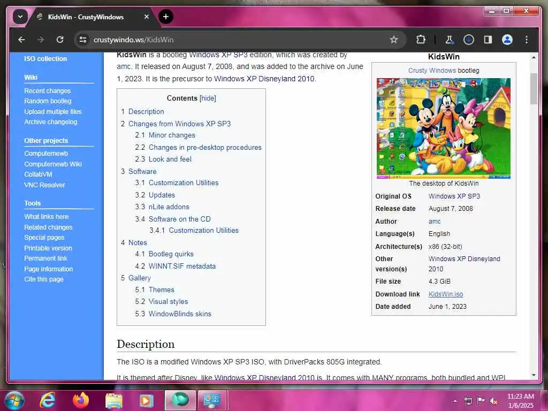Screen dimensions: 548x411
Task: Open the control panel taskbar window
Action: tap(213, 400)
